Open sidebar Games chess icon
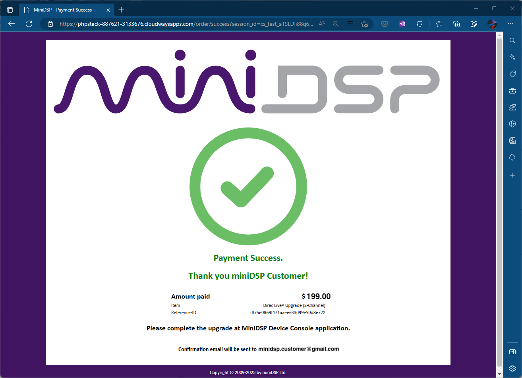 click(x=512, y=107)
